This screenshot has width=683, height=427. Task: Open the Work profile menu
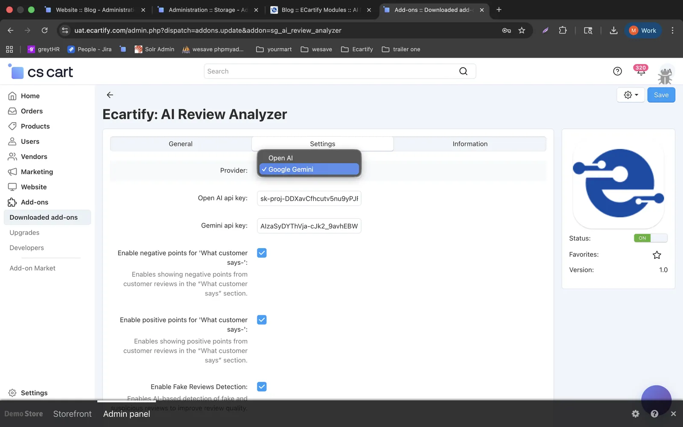pyautogui.click(x=643, y=30)
